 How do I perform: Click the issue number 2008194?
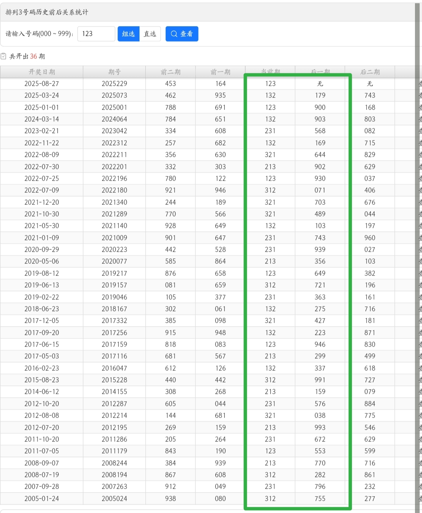tap(114, 475)
